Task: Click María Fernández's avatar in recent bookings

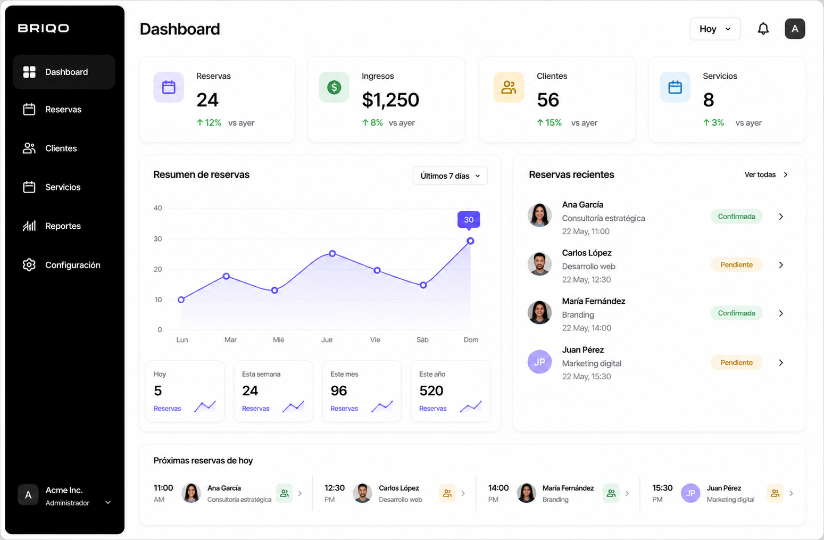Action: pos(539,312)
